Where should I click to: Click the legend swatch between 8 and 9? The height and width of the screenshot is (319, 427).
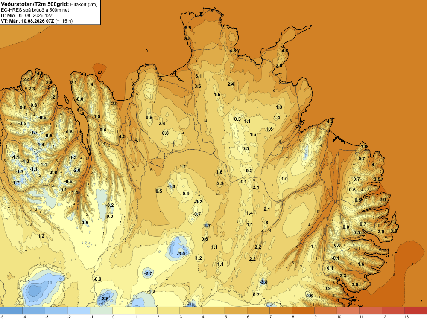click(303, 310)
